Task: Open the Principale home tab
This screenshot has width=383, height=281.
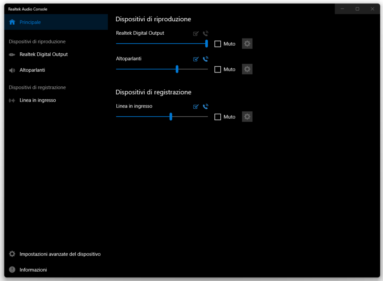Action: tap(56, 22)
